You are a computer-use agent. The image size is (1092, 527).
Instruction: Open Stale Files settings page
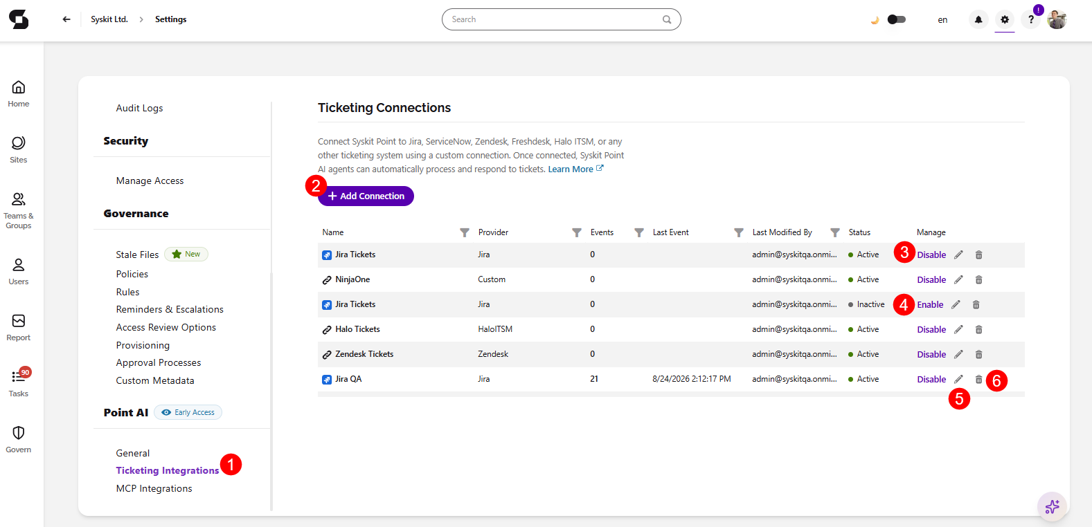[137, 255]
